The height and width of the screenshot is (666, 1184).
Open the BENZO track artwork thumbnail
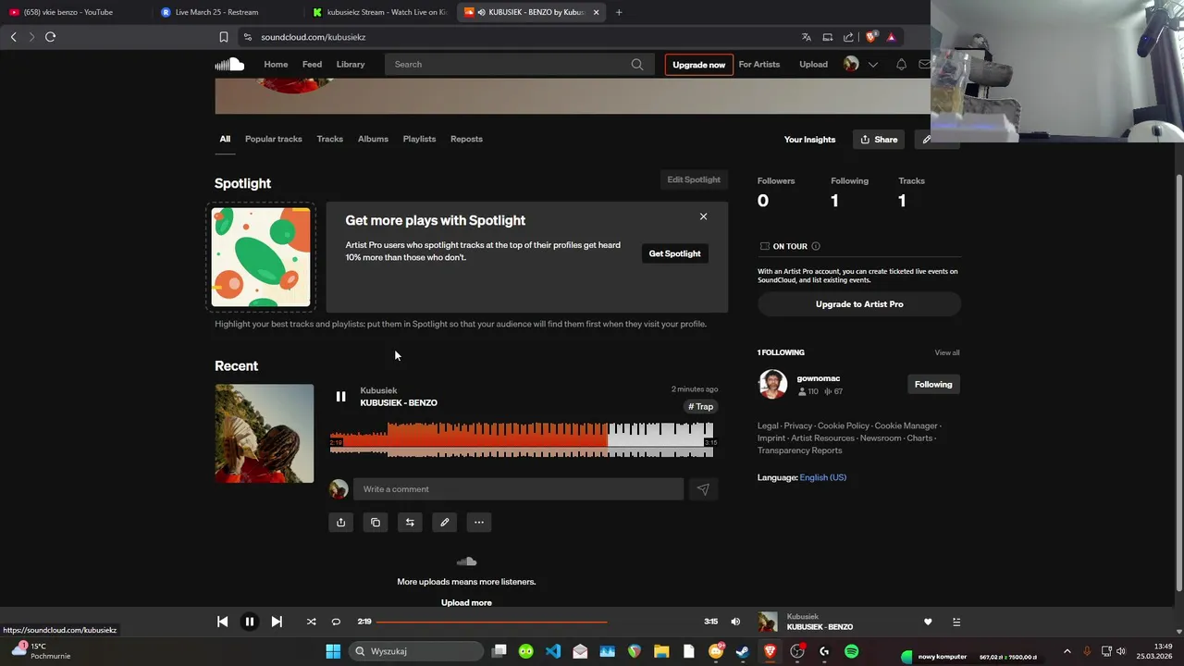point(265,434)
